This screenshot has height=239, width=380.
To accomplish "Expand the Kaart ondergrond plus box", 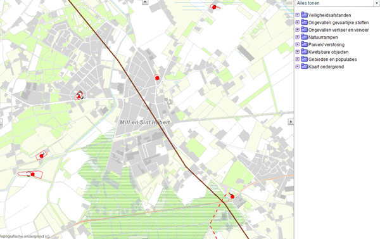I will (x=298, y=67).
